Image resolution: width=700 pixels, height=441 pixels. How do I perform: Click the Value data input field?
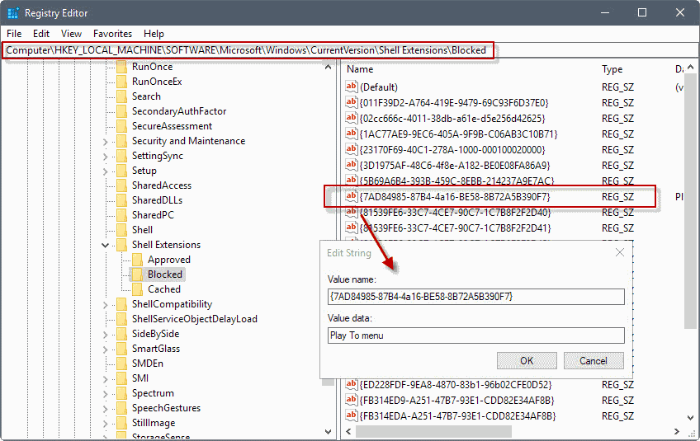476,335
